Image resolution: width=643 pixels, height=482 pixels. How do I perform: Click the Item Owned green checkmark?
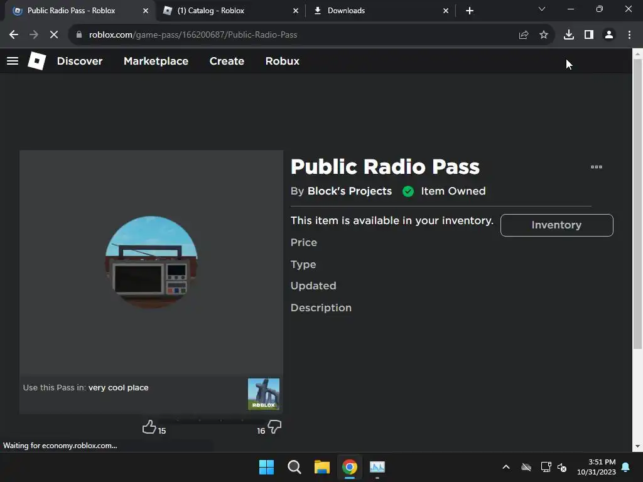click(408, 191)
